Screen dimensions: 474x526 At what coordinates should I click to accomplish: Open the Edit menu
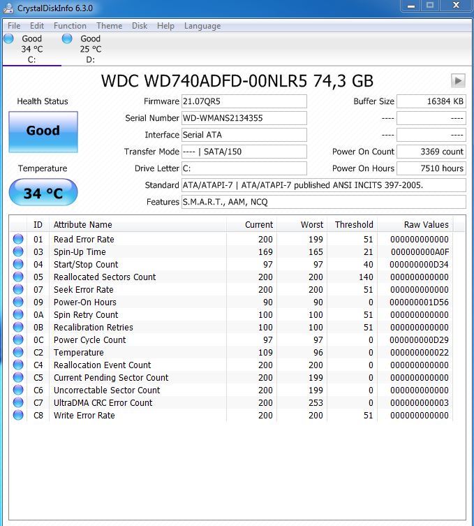pyautogui.click(x=37, y=26)
